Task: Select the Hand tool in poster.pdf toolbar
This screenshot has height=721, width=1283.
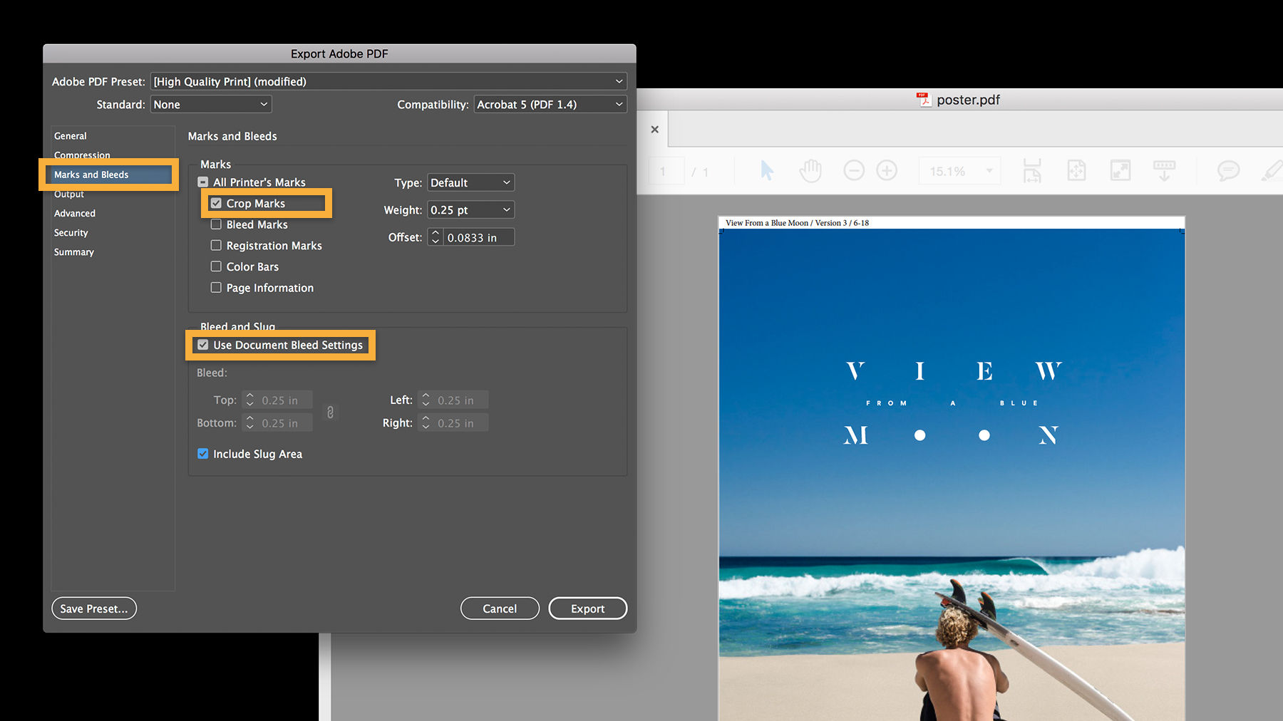Action: click(810, 170)
